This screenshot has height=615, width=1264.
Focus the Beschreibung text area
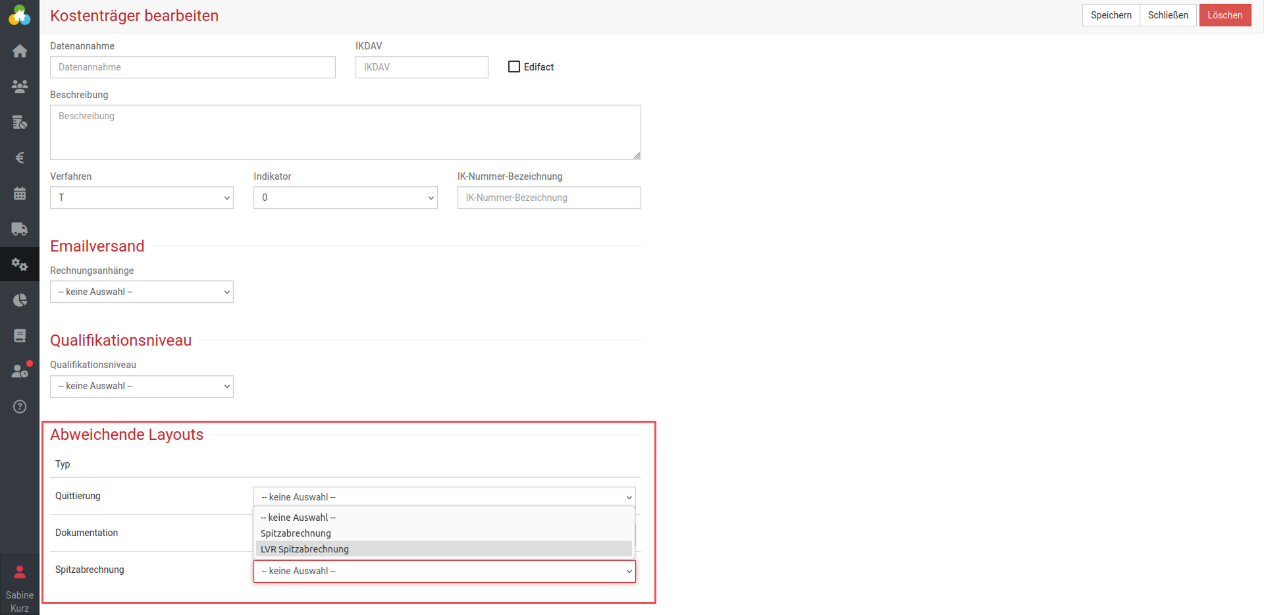(346, 132)
